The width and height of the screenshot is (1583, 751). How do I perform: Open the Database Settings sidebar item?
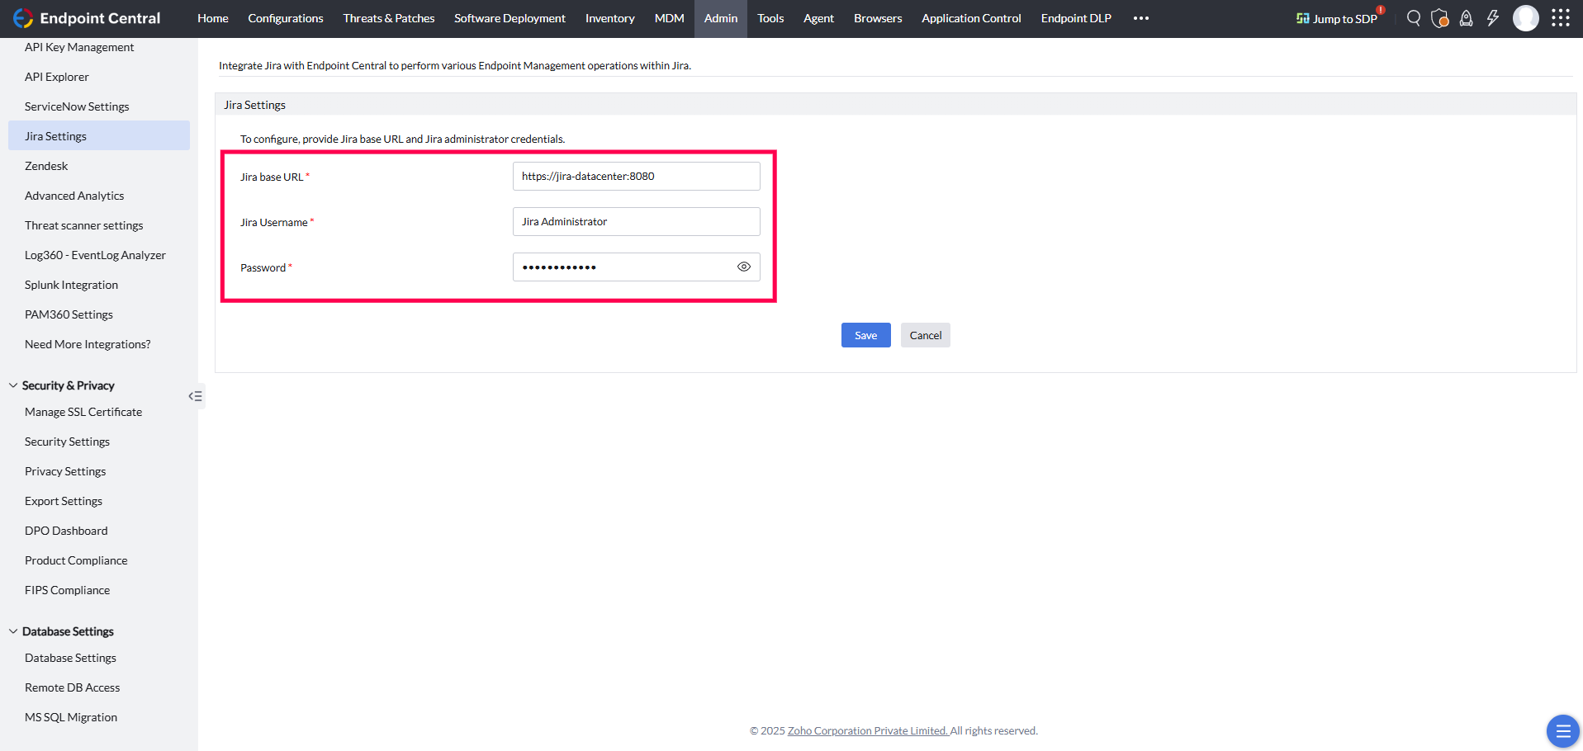click(x=70, y=658)
